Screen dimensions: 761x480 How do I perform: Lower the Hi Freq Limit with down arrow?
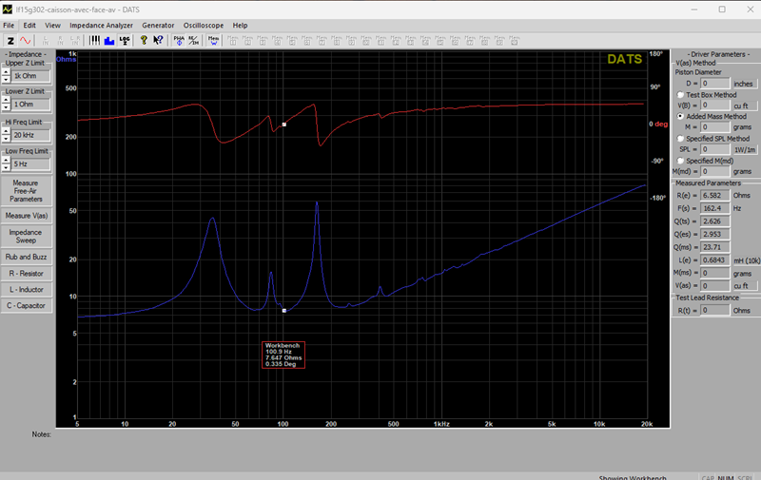tap(6, 138)
